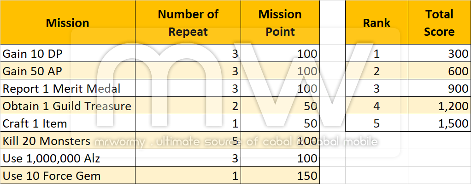The width and height of the screenshot is (471, 184).
Task: Click the Total Score header cell
Action: [439, 22]
